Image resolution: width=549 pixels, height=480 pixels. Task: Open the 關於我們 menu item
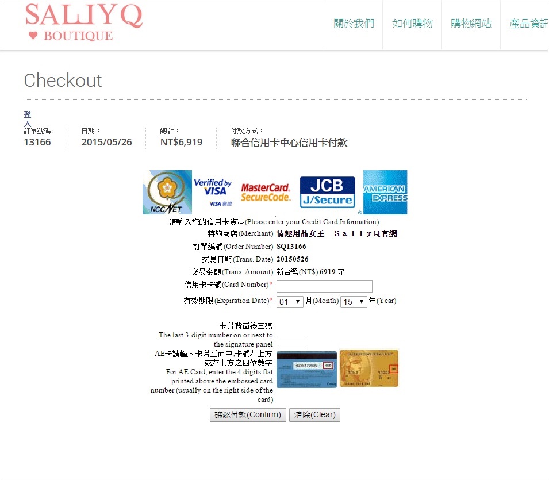(x=354, y=24)
